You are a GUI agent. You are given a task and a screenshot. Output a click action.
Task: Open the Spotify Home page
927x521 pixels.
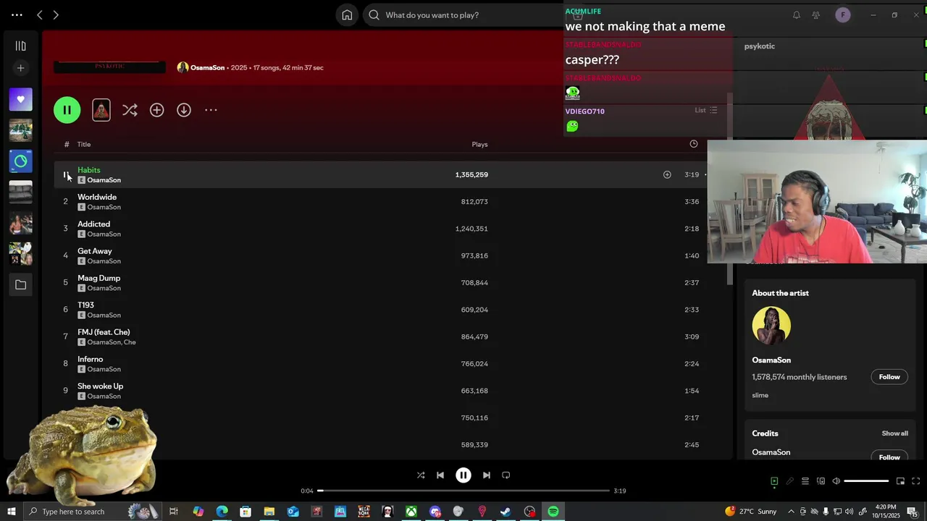[347, 14]
